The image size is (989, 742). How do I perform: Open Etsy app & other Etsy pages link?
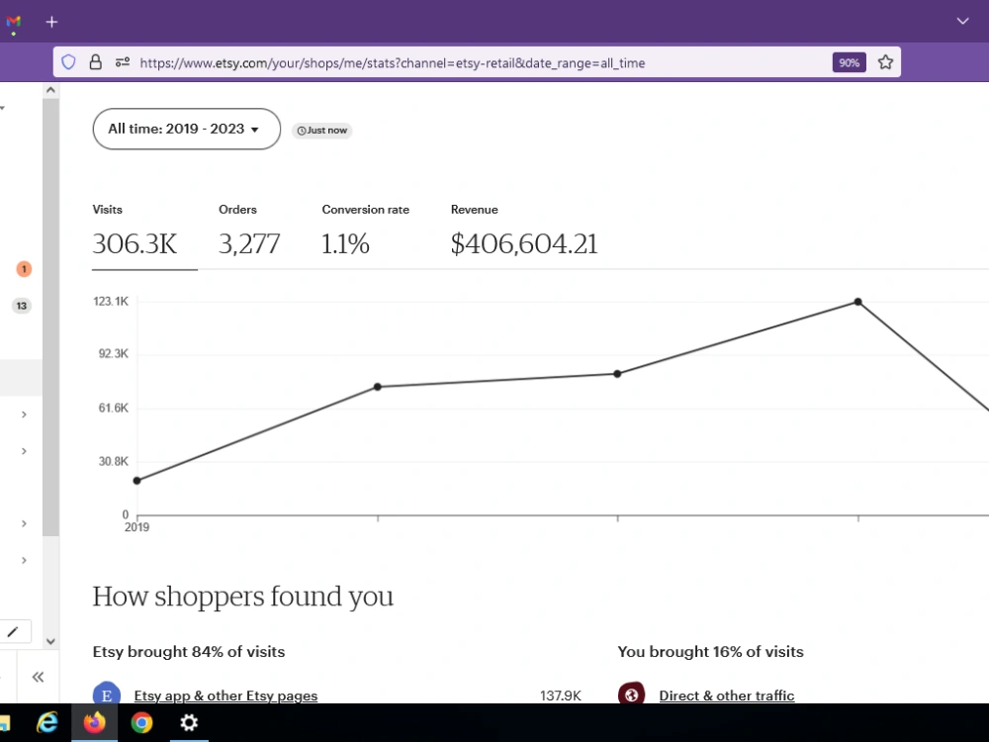(225, 696)
